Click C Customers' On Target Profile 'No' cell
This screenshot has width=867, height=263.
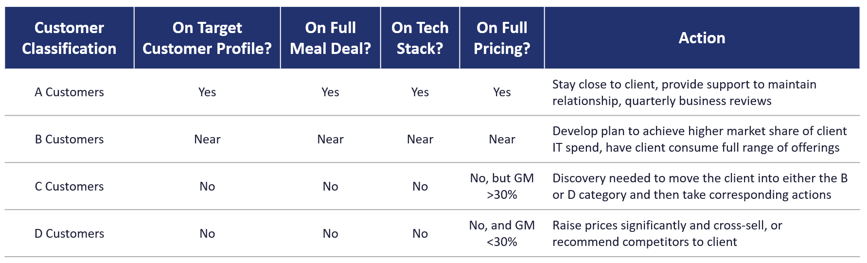pyautogui.click(x=207, y=187)
